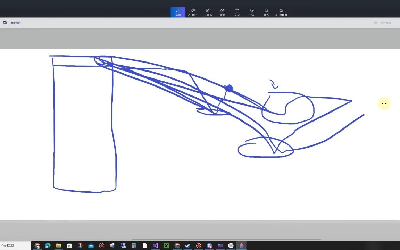Viewport: 400px width, 250px height.
Task: Open Microsoft Edge from the taskbar
Action: click(48, 246)
